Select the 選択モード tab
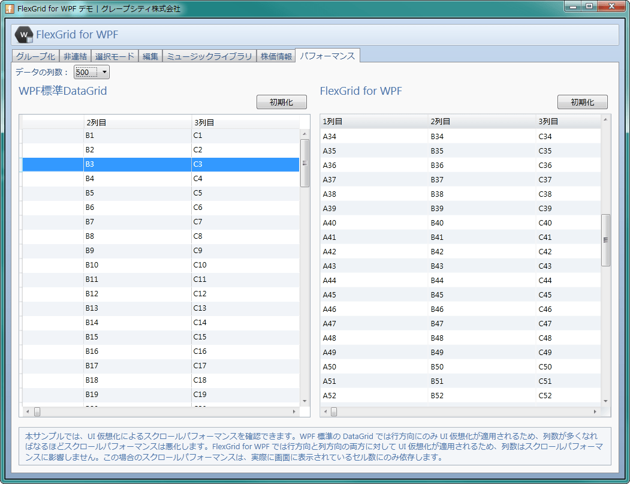The height and width of the screenshot is (484, 630). point(114,55)
